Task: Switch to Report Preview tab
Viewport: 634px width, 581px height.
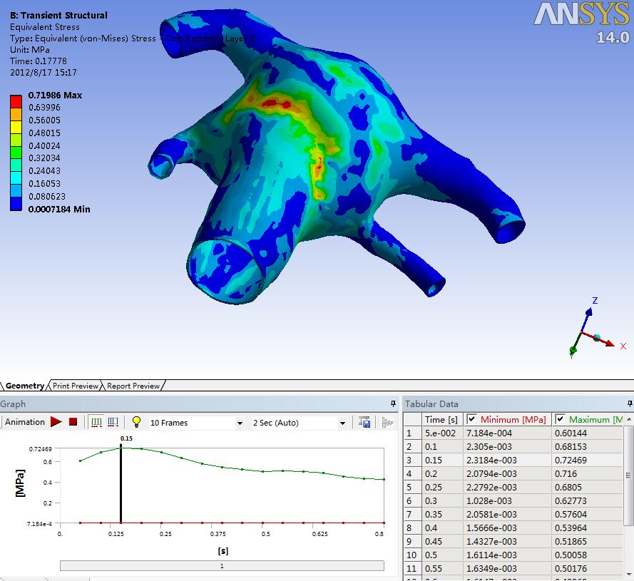Action: coord(133,386)
